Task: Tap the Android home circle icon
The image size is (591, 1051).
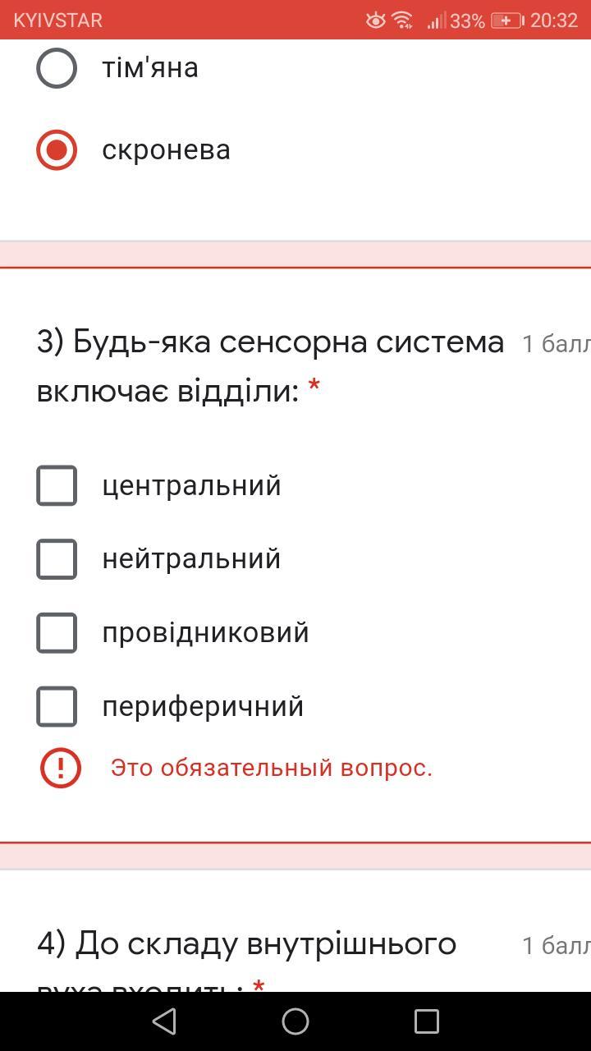Action: pos(295,1021)
